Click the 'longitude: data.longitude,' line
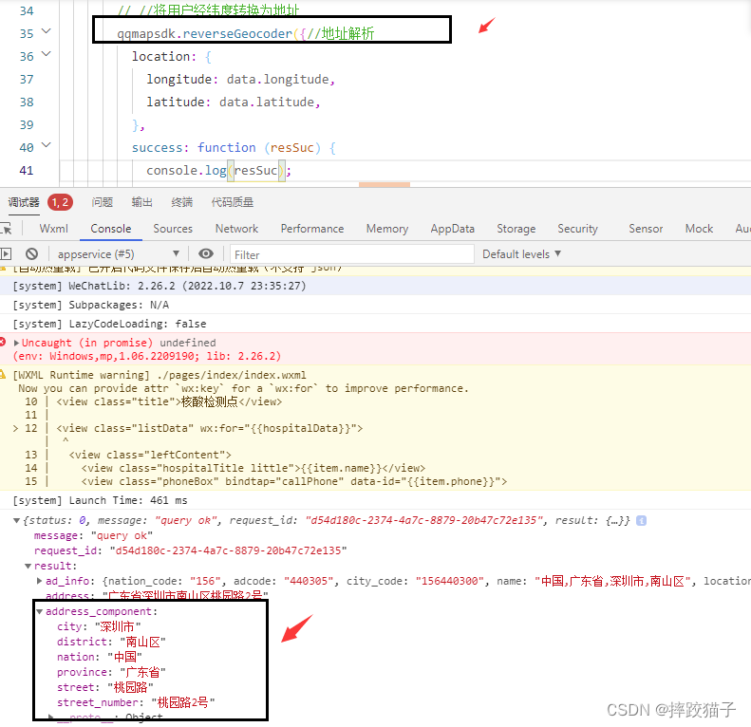This screenshot has height=727, width=751. tap(240, 80)
